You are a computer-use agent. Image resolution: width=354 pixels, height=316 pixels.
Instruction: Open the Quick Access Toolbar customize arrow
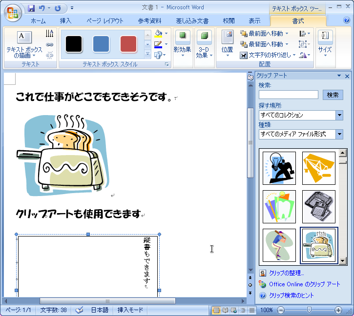pyautogui.click(x=72, y=8)
